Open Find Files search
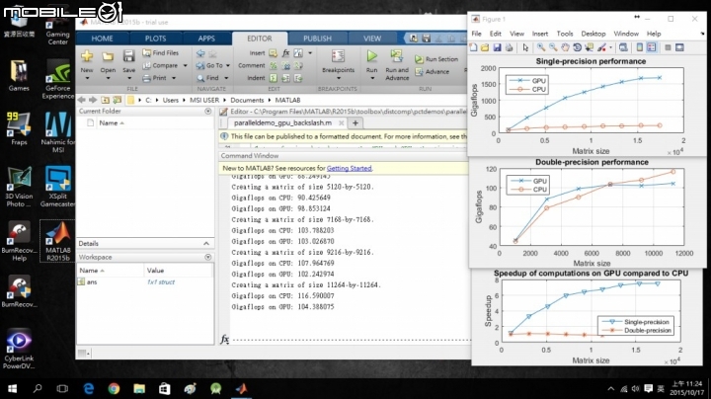711x399 pixels. (x=161, y=52)
